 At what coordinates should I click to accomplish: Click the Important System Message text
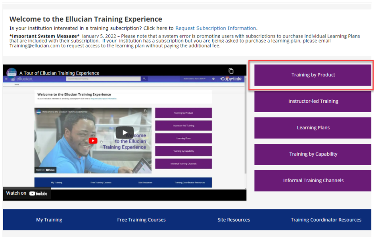[44, 36]
